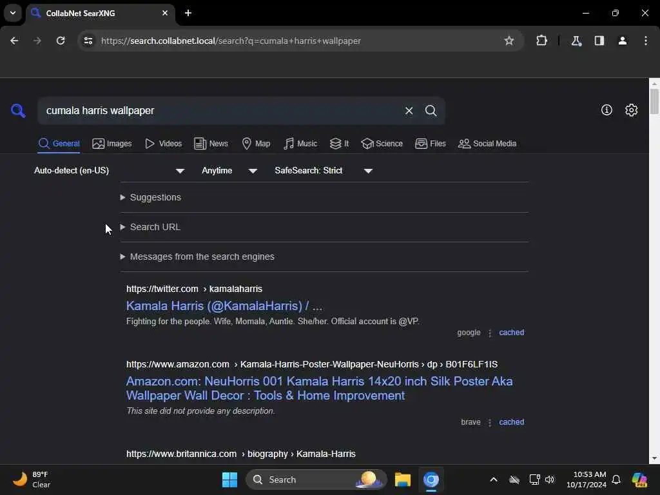Viewport: 660px width, 495px height.
Task: Open the SafeSearch Strict dropdown
Action: tap(324, 170)
